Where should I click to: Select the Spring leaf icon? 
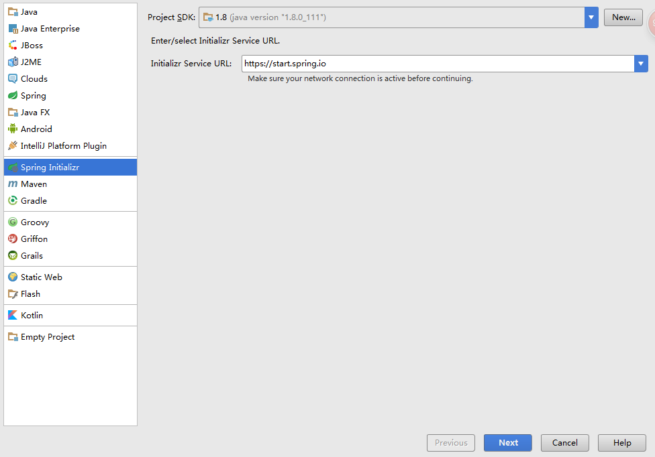[13, 95]
